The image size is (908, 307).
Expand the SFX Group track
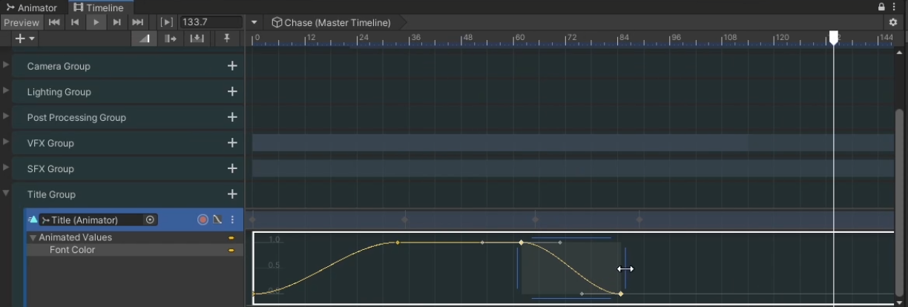pyautogui.click(x=6, y=167)
